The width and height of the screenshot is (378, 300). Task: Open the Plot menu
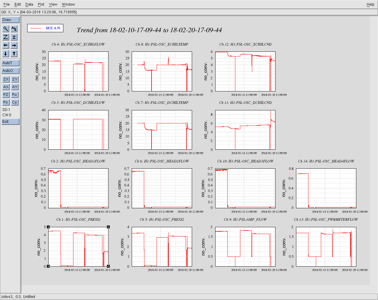41,4
